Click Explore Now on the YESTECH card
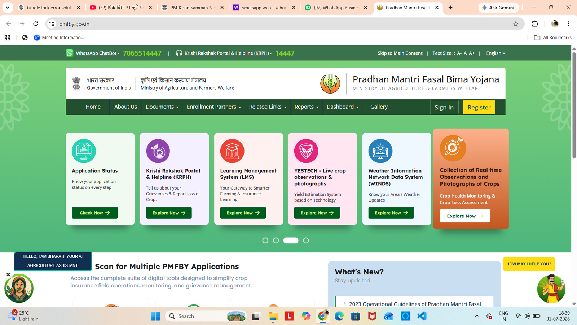 pyautogui.click(x=317, y=213)
